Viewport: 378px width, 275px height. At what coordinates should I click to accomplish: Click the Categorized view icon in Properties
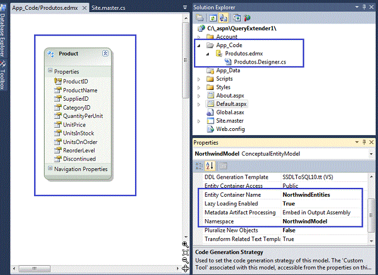(199, 165)
